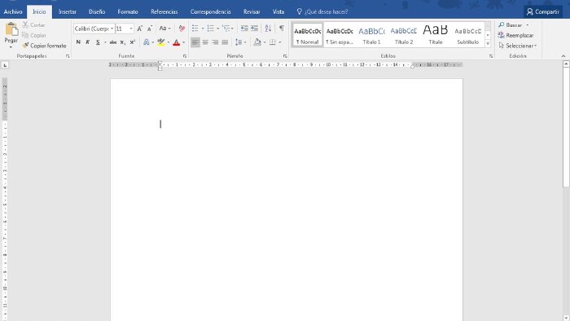
Task: Insert a numbered list
Action: [210, 29]
